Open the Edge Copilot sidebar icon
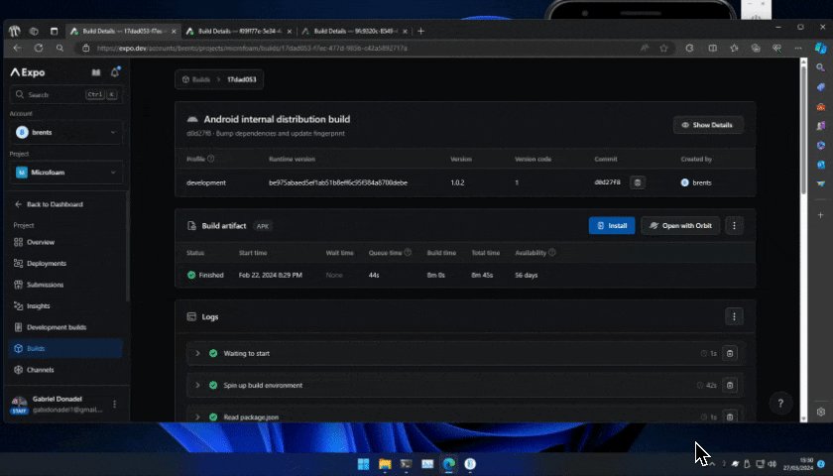 pyautogui.click(x=820, y=48)
